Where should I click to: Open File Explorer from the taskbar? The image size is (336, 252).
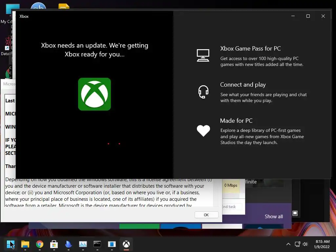coord(25,244)
